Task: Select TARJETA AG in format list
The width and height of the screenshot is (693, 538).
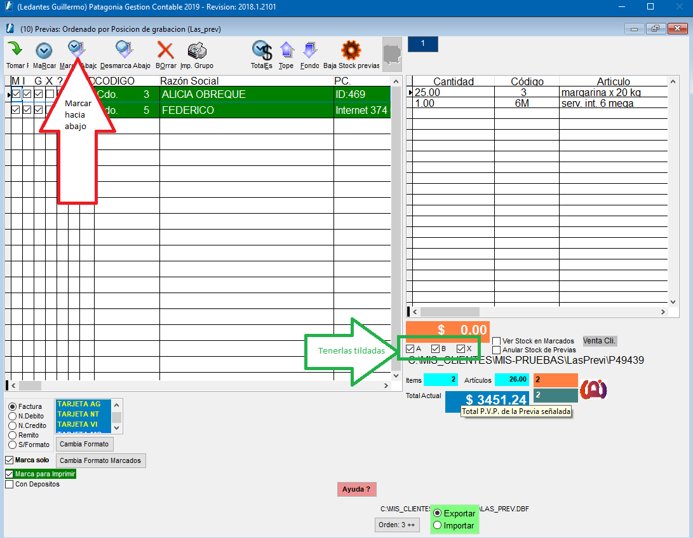Action: click(84, 404)
